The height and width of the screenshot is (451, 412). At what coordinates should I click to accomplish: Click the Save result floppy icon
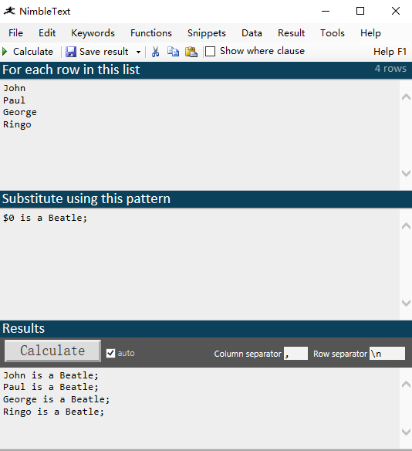[71, 52]
